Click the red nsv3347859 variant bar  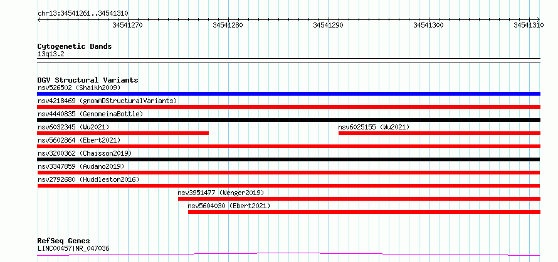(288, 173)
